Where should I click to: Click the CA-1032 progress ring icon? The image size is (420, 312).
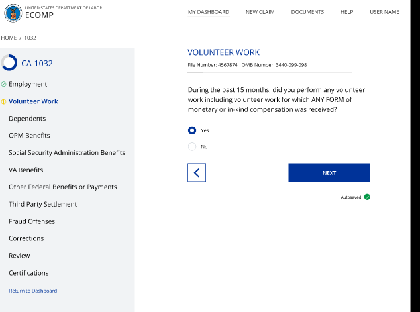point(9,63)
